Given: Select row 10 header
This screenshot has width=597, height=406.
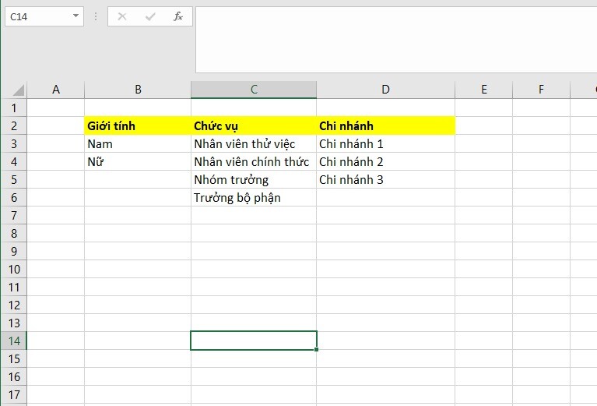Looking at the screenshot, I should click(x=14, y=269).
